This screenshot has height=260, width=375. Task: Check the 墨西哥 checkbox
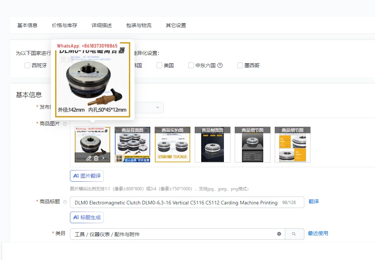point(240,65)
